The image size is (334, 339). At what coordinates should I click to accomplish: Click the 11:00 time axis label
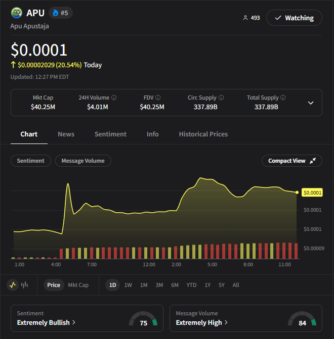coord(284,265)
